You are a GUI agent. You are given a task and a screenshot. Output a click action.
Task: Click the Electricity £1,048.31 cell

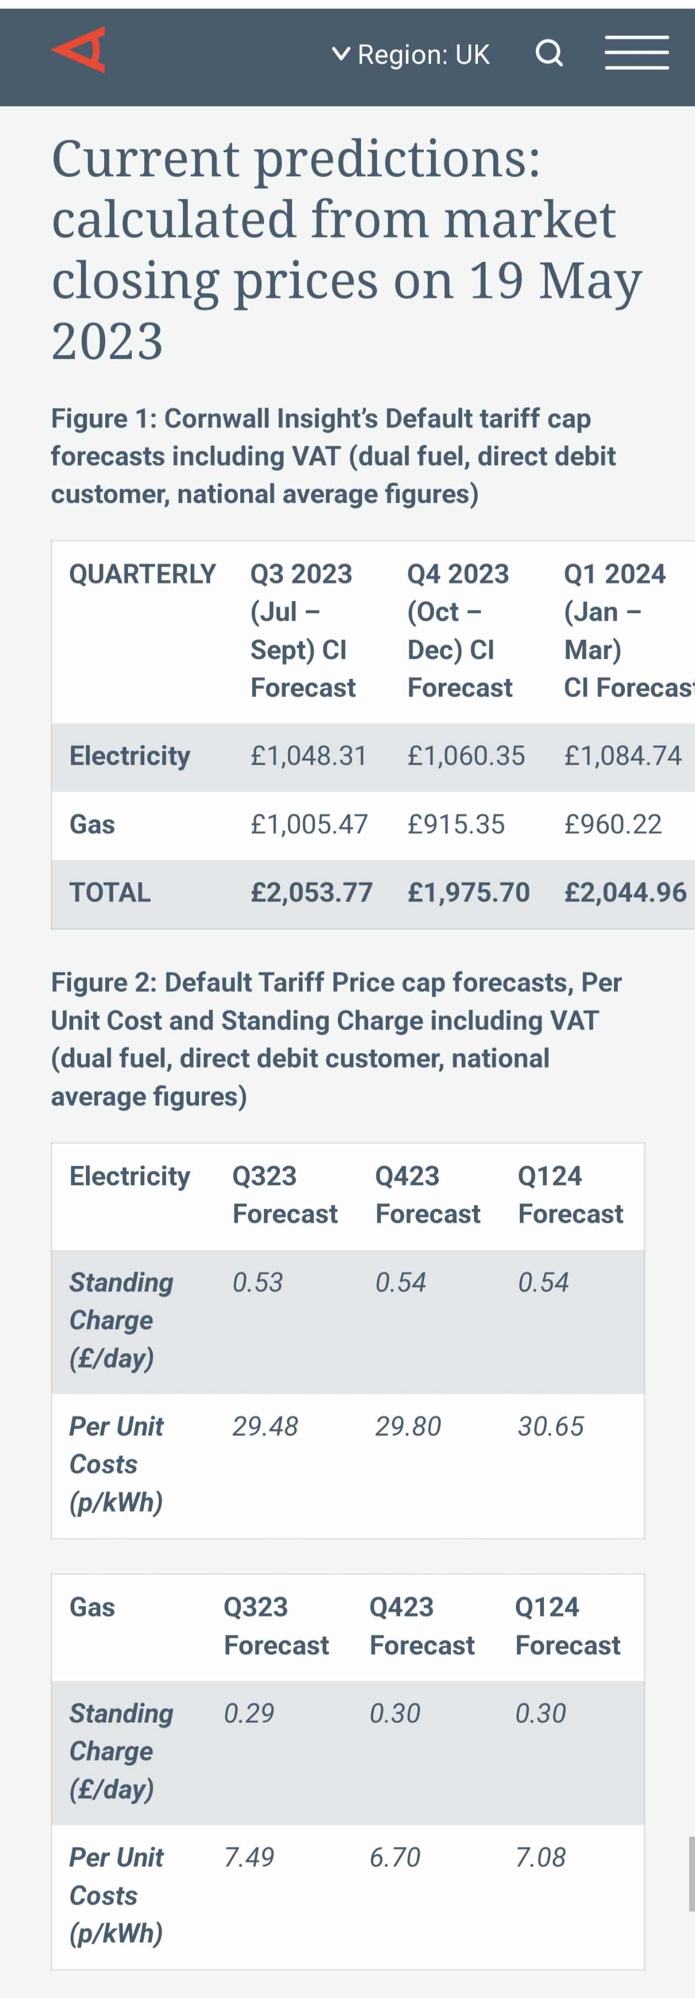[309, 756]
